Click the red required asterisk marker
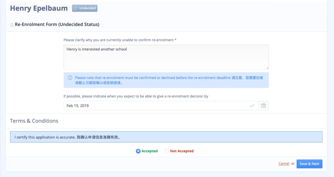334x177 pixels. click(x=176, y=40)
